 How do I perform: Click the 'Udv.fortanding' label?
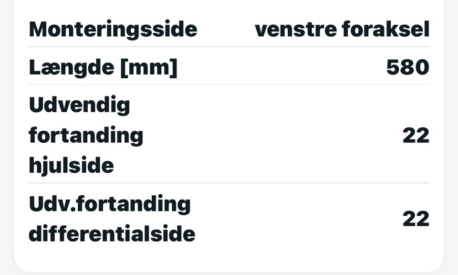(110, 204)
